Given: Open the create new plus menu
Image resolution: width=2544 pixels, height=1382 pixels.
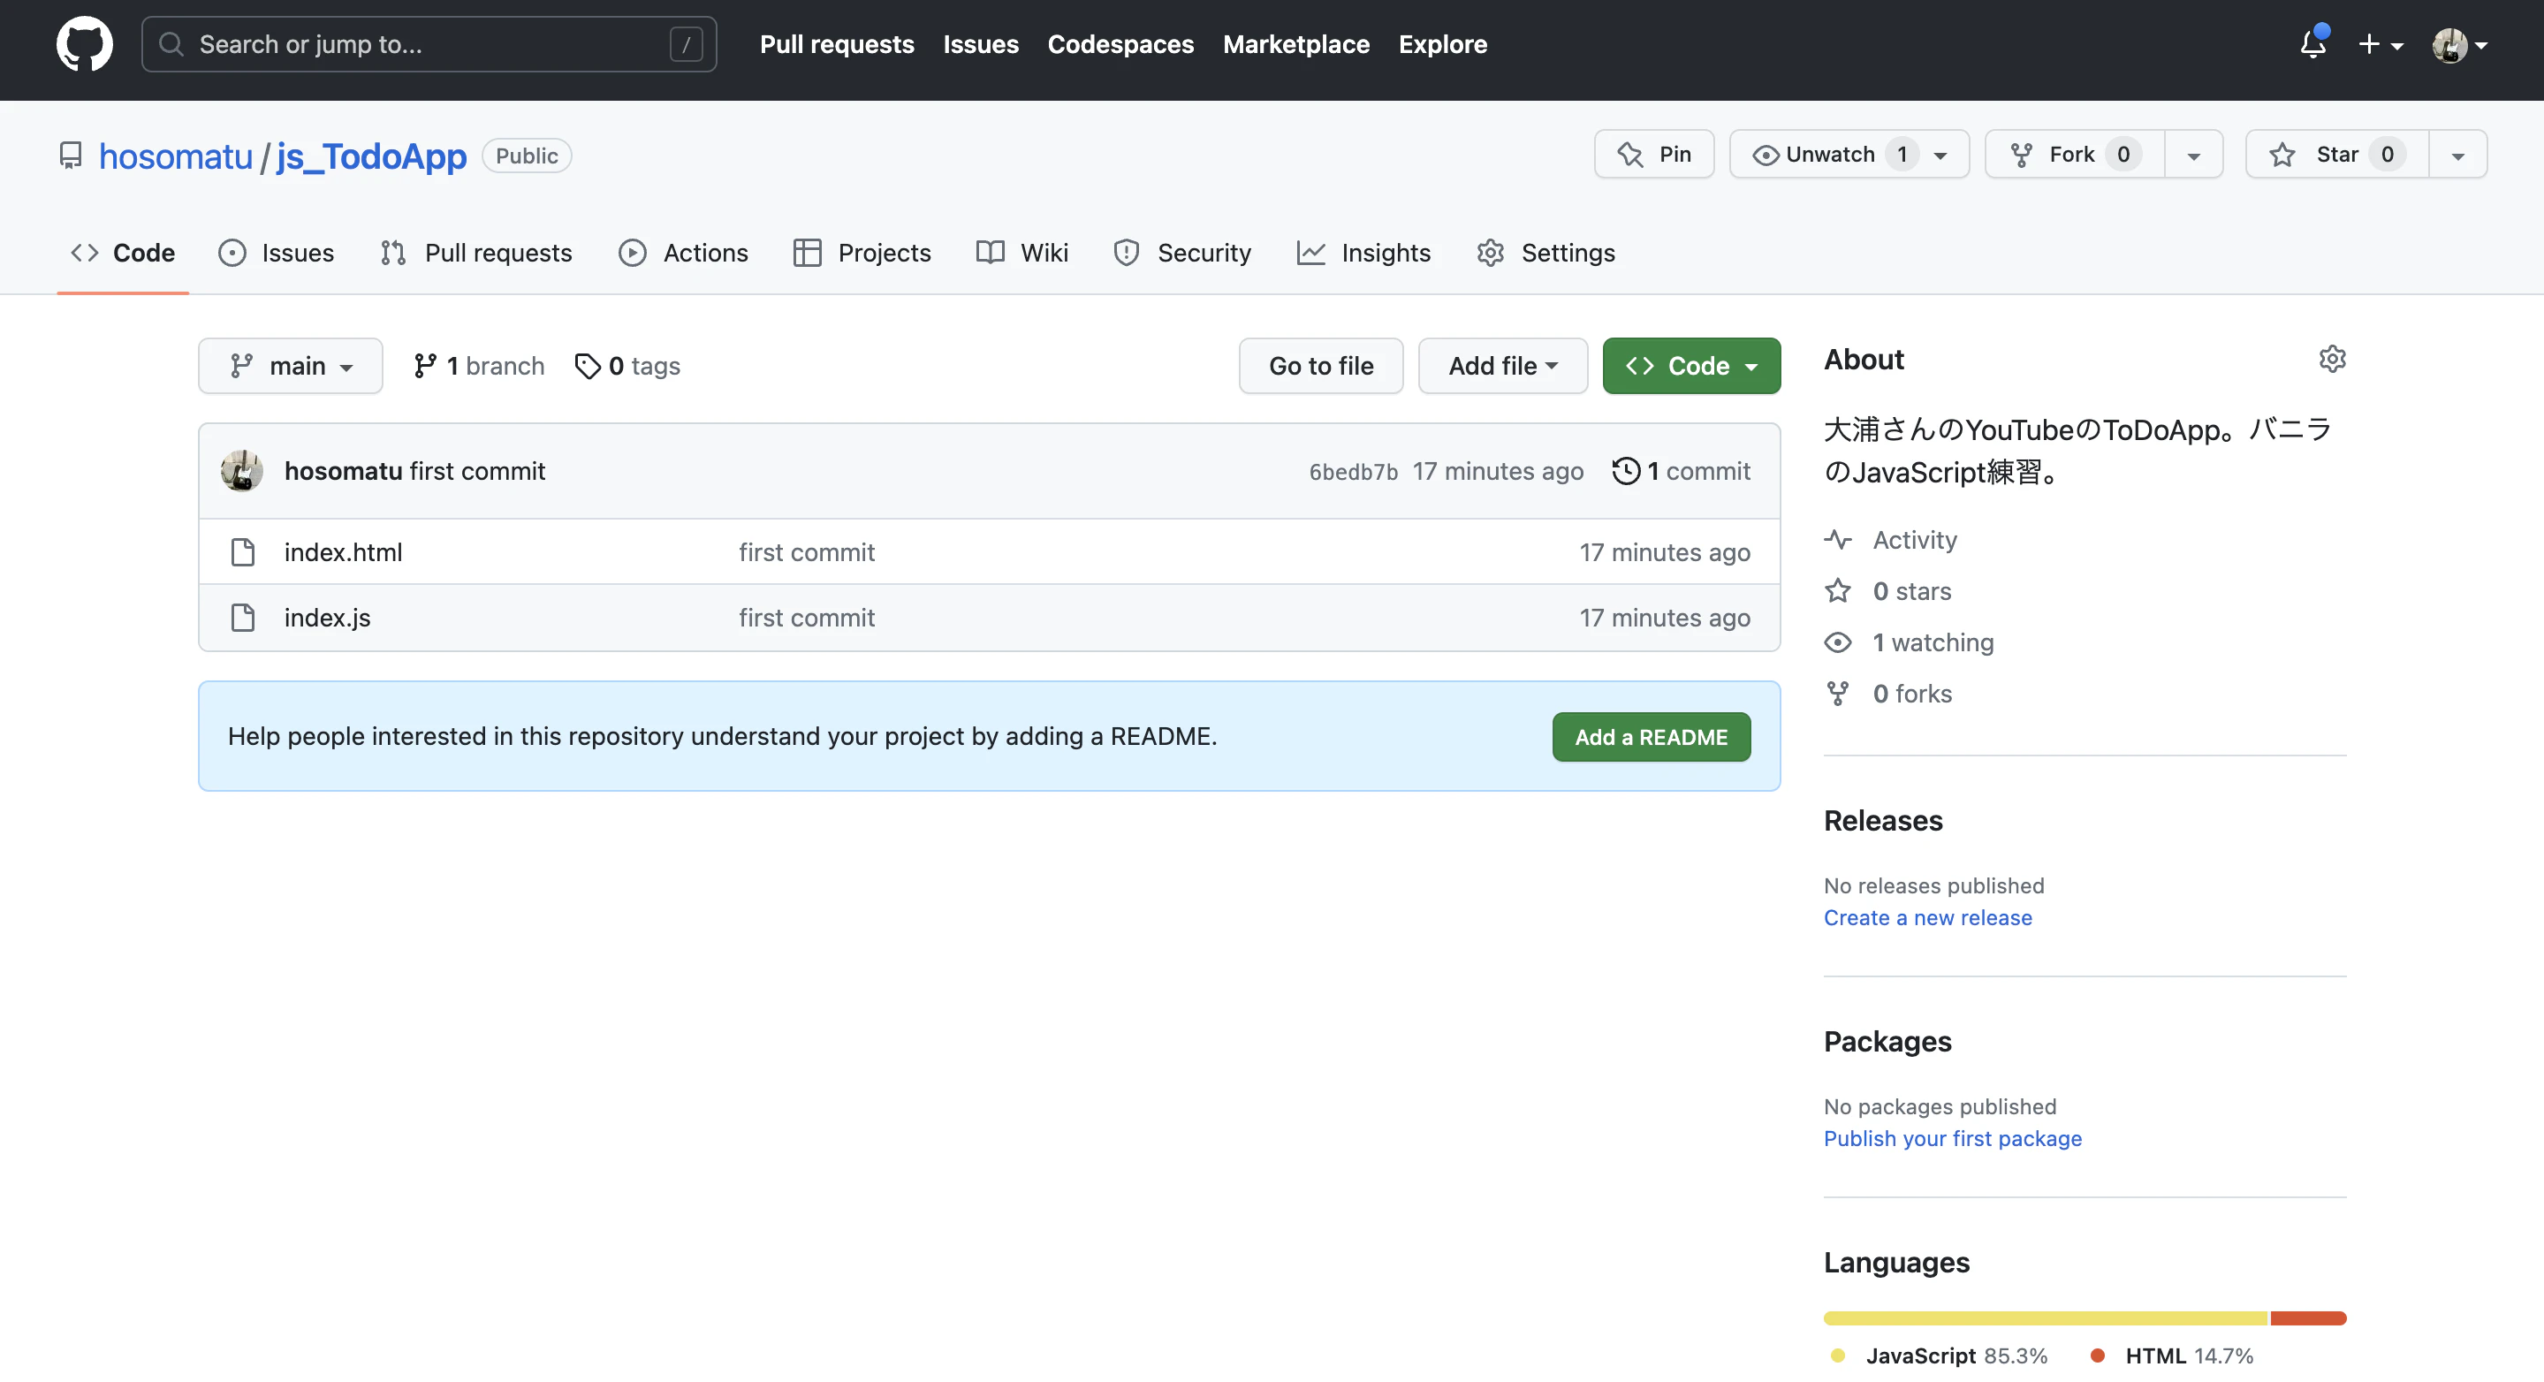Looking at the screenshot, I should point(2380,44).
